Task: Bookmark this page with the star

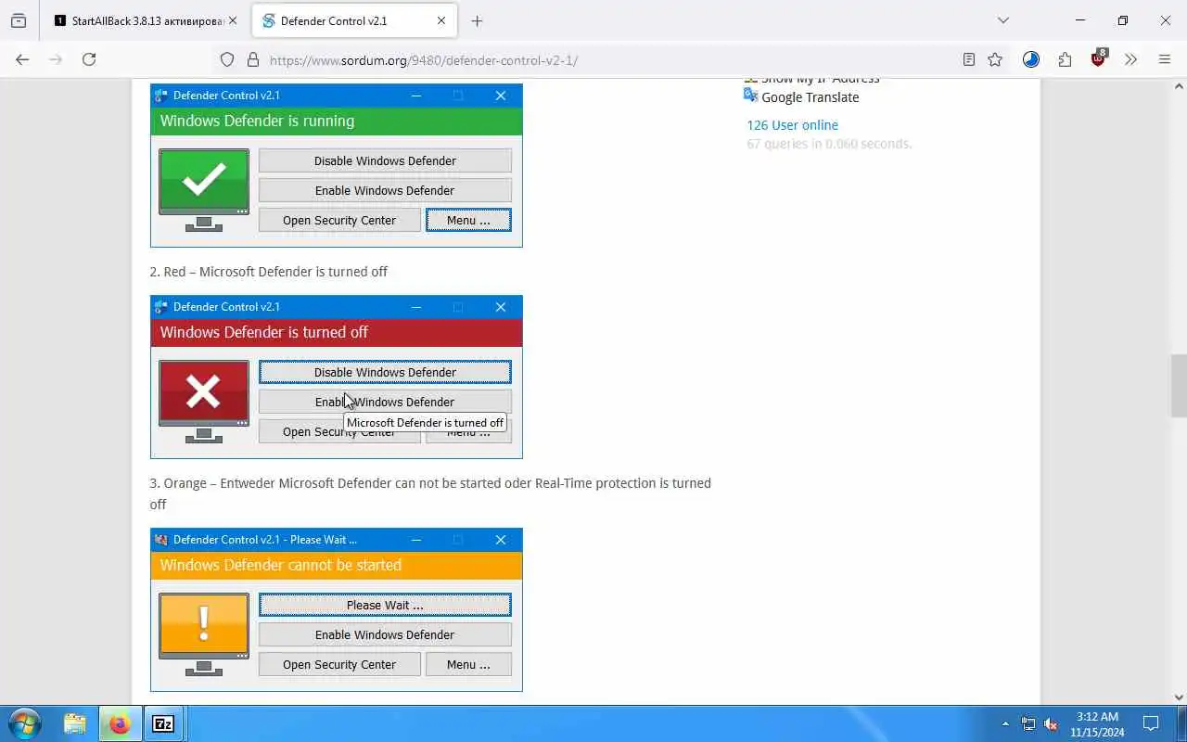Action: 995,59
